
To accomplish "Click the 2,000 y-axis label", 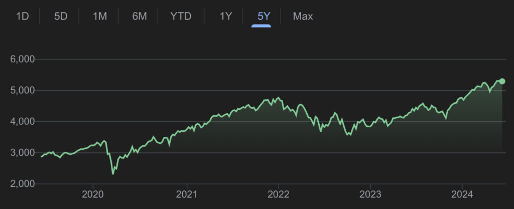I will click(x=22, y=183).
